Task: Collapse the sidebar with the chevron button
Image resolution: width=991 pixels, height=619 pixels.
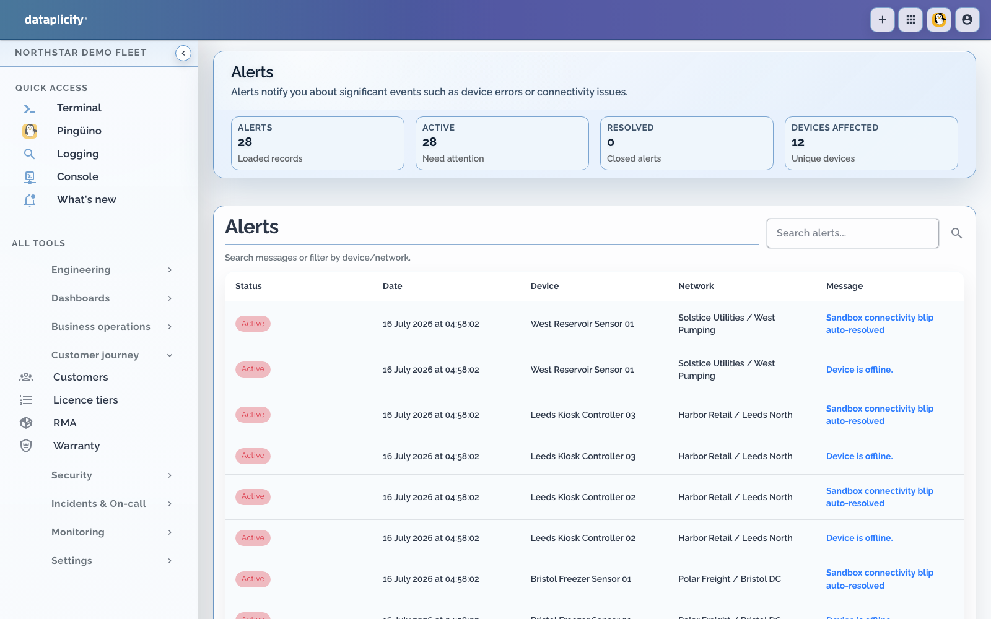Action: pyautogui.click(x=183, y=53)
